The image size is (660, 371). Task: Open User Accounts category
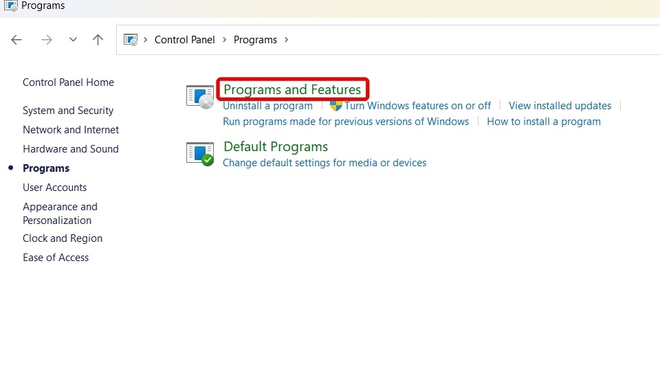[55, 188]
